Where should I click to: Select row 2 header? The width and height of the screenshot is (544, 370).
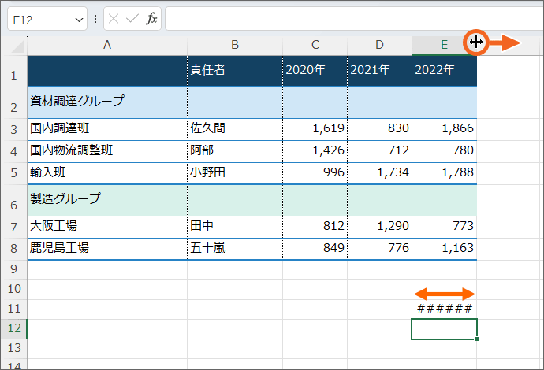pos(14,103)
